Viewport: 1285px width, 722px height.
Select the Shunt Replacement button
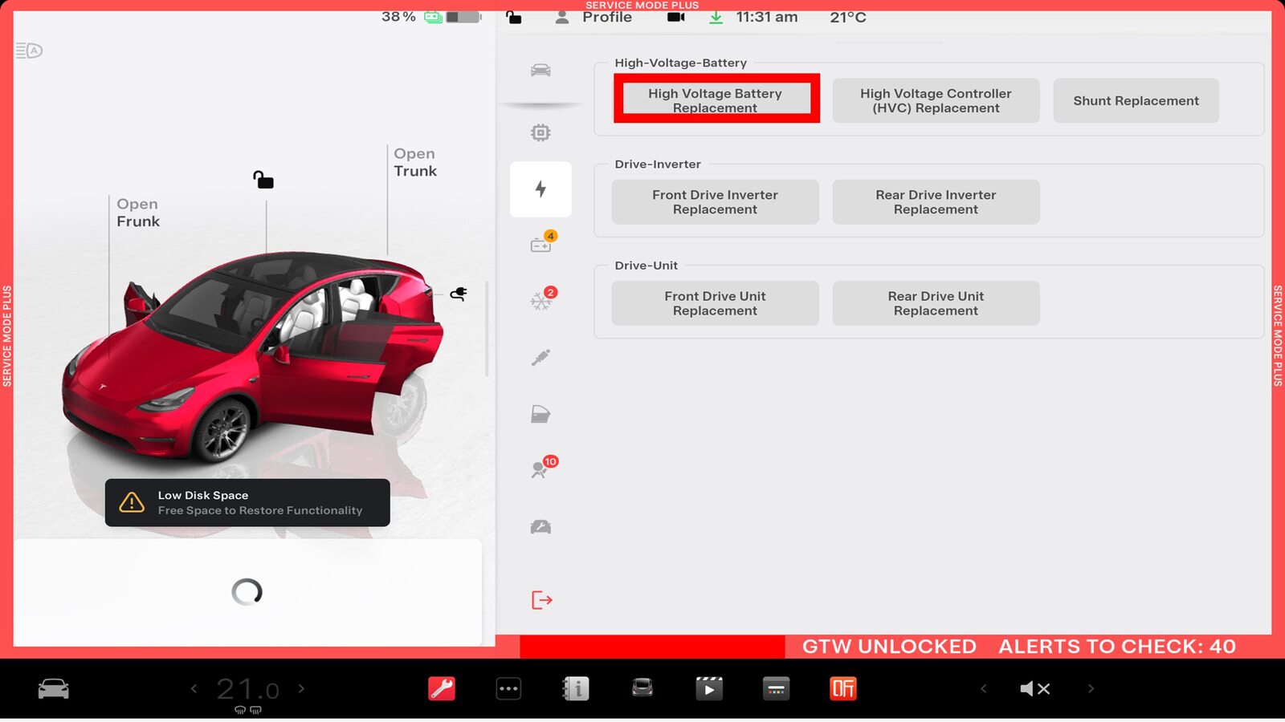point(1136,100)
